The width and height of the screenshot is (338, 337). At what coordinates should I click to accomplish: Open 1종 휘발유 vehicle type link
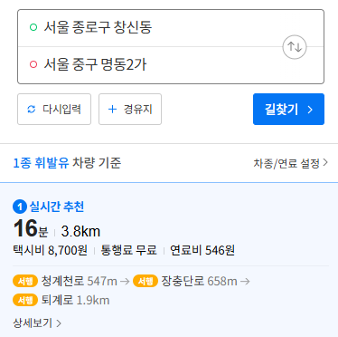pos(41,163)
